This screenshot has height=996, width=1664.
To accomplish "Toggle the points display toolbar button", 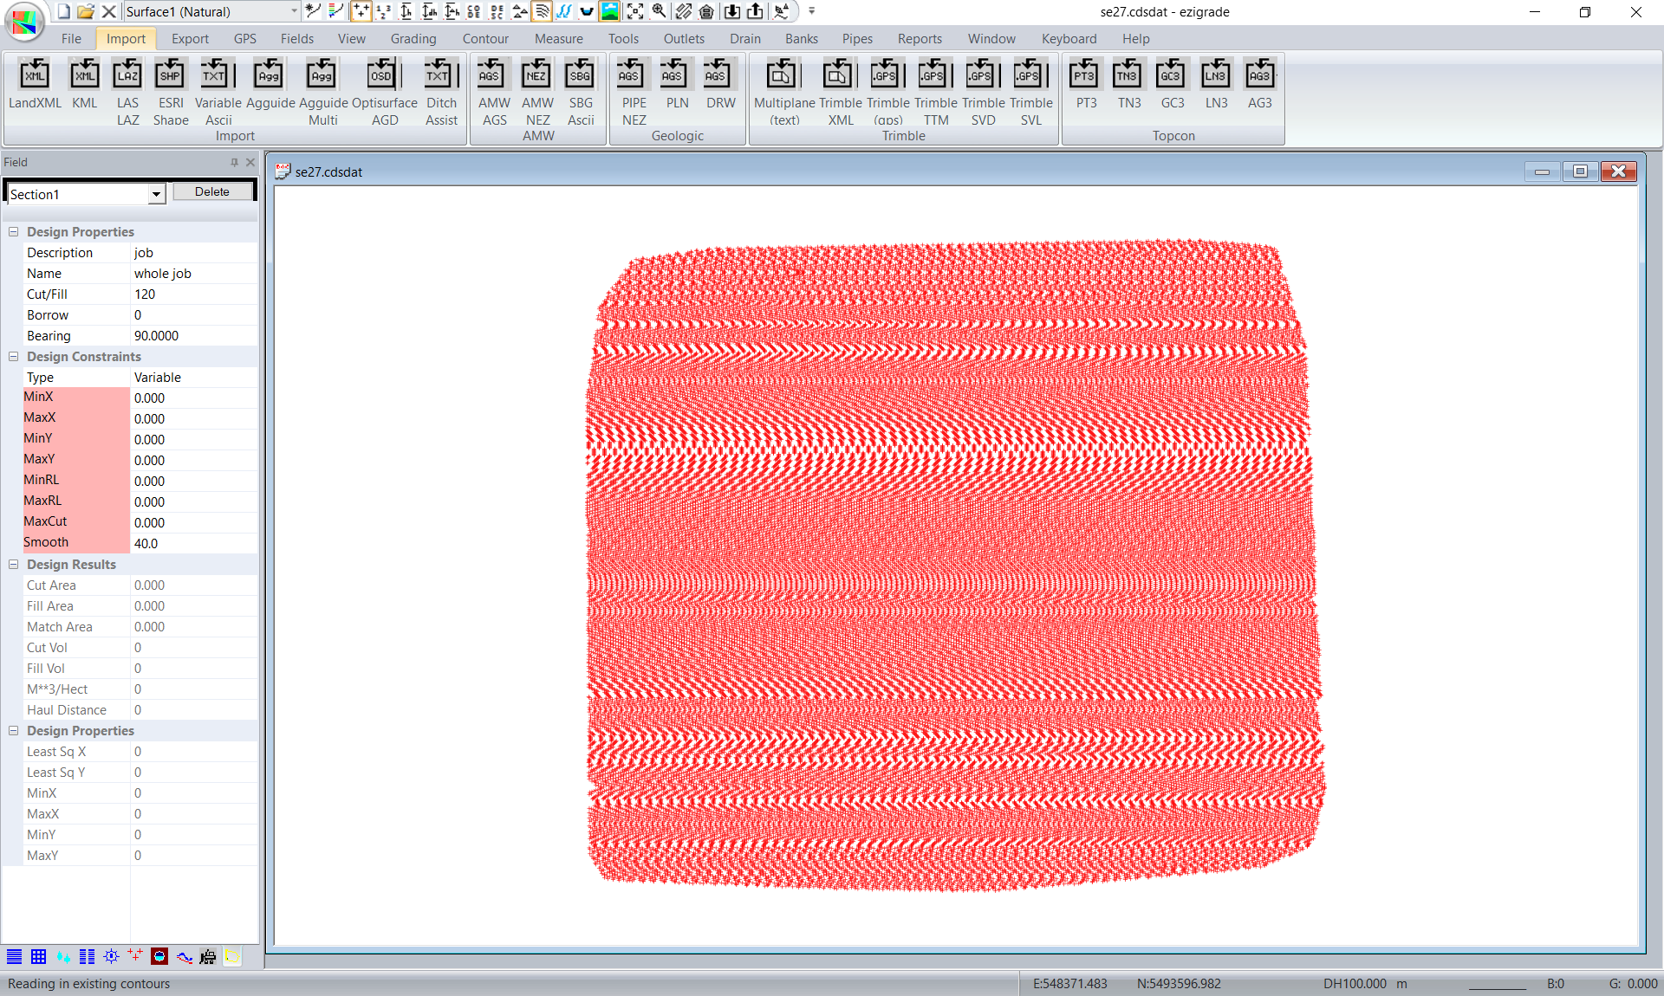I will click(x=361, y=11).
